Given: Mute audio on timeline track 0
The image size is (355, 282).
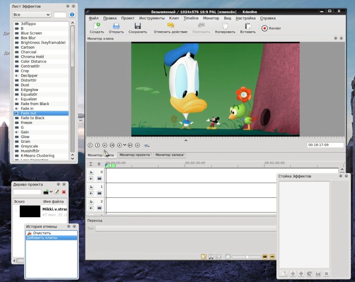Looking at the screenshot, I should point(91,179).
